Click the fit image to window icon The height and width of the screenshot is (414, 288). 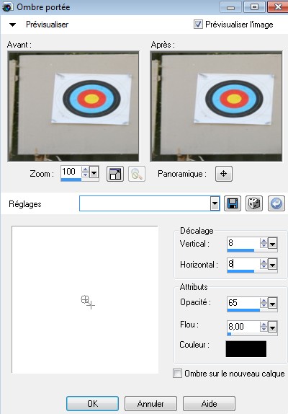pyautogui.click(x=115, y=174)
